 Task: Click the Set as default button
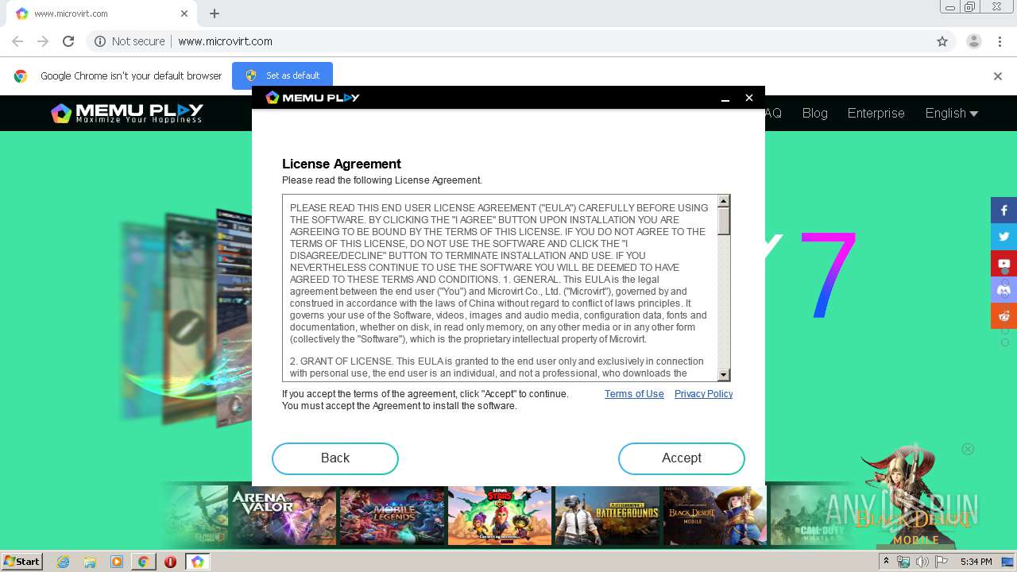pos(282,75)
